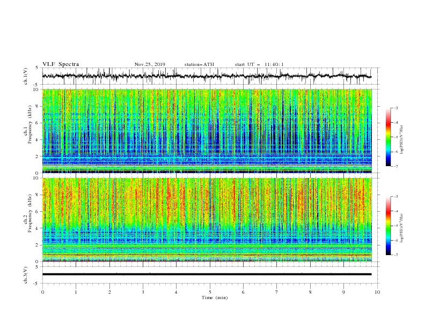The width and height of the screenshot is (425, 328).
Task: Click the time axis tick label "5"
Action: point(210,292)
